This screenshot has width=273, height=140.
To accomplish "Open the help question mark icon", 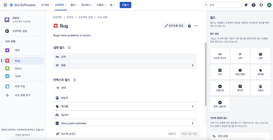I will click(x=253, y=5).
